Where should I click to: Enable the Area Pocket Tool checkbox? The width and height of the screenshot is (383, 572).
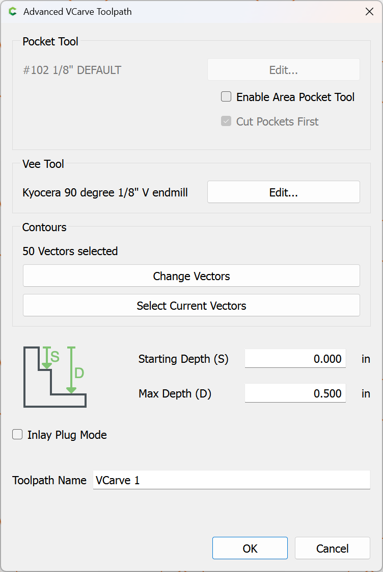[x=226, y=97]
